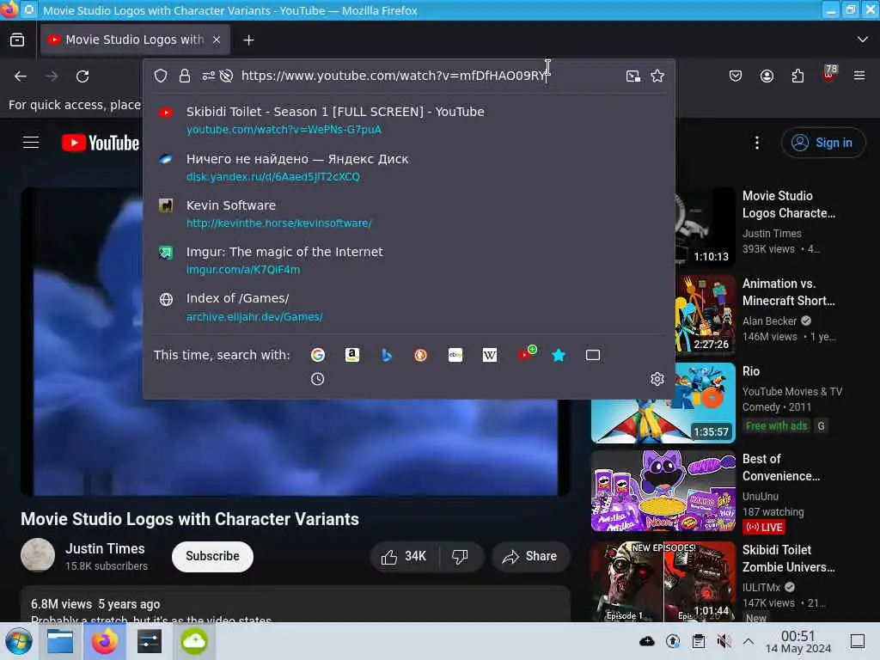The width and height of the screenshot is (880, 660).
Task: Open file manager from taskbar
Action: pyautogui.click(x=60, y=641)
